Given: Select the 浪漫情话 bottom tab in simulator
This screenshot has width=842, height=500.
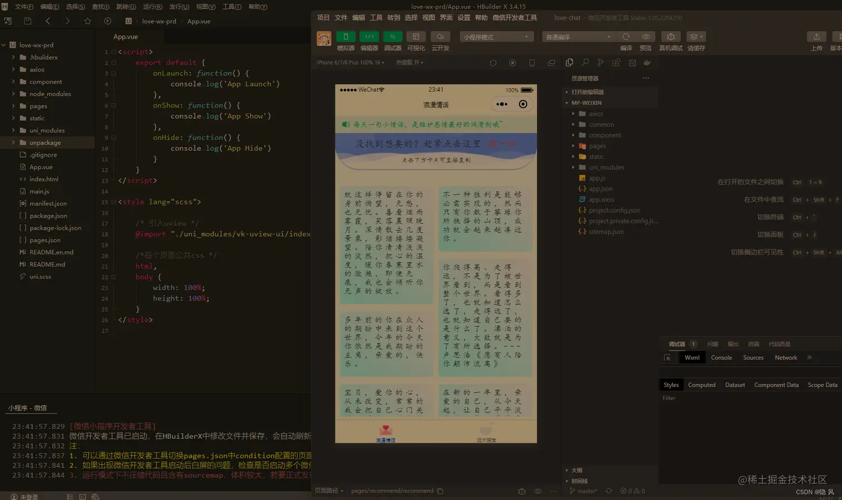Looking at the screenshot, I should click(386, 433).
